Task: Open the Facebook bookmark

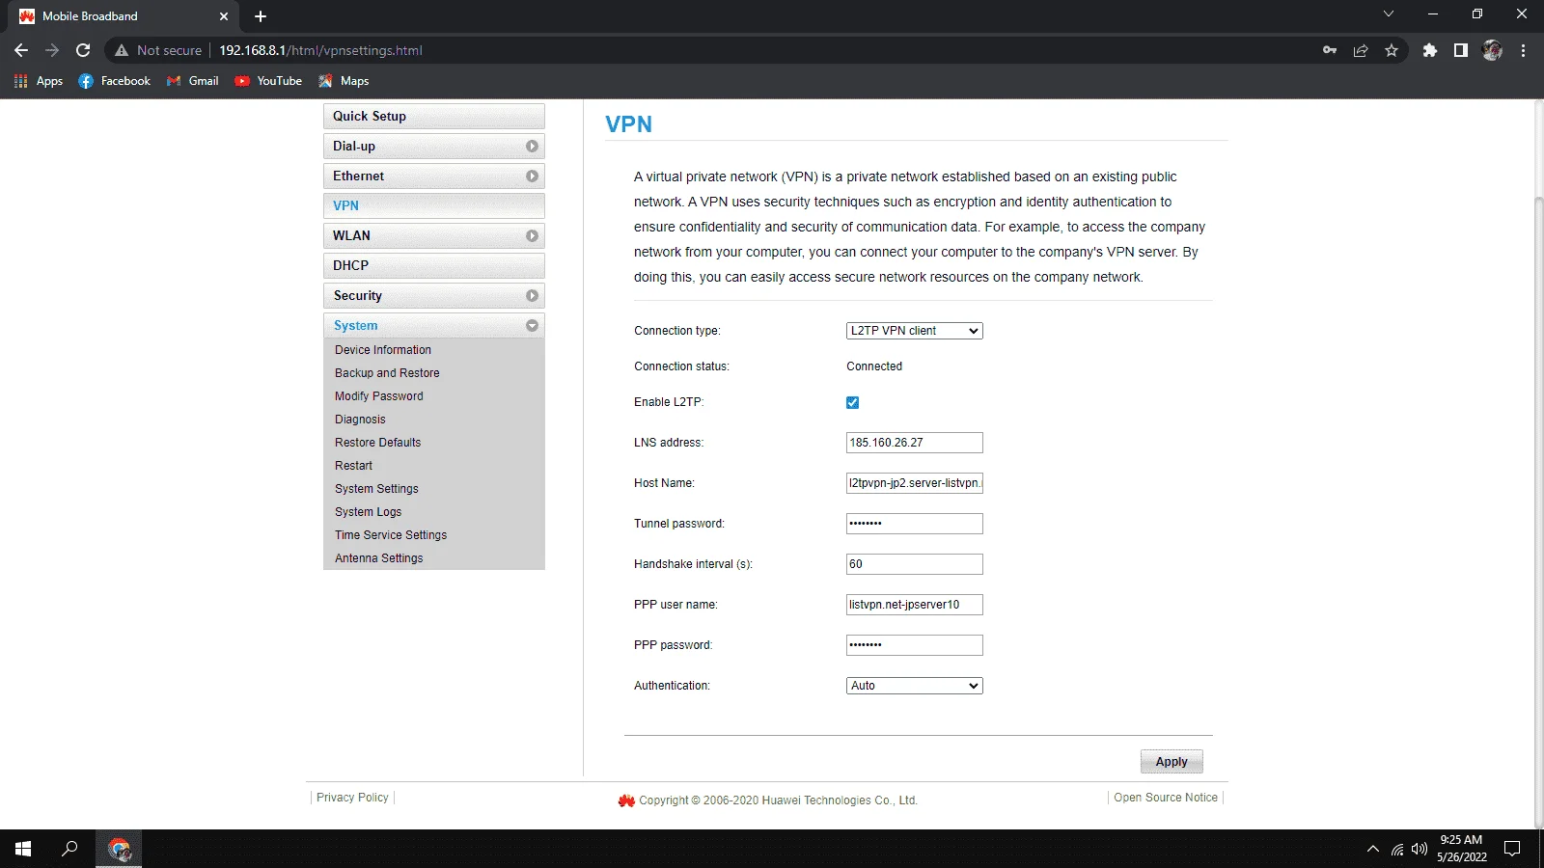Action: pos(115,81)
